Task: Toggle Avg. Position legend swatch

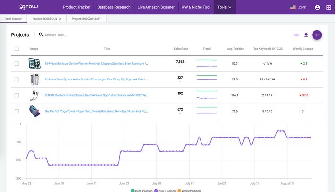Action: coord(156,191)
